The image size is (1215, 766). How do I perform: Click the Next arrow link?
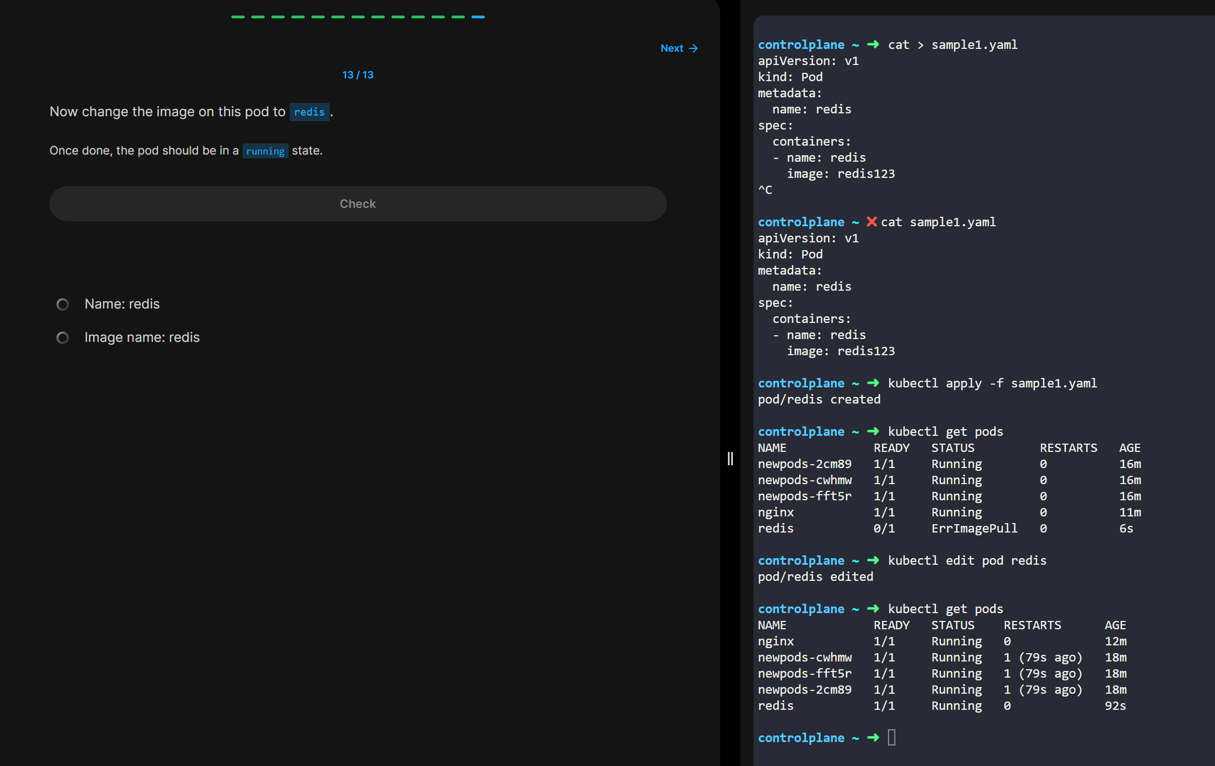coord(678,48)
